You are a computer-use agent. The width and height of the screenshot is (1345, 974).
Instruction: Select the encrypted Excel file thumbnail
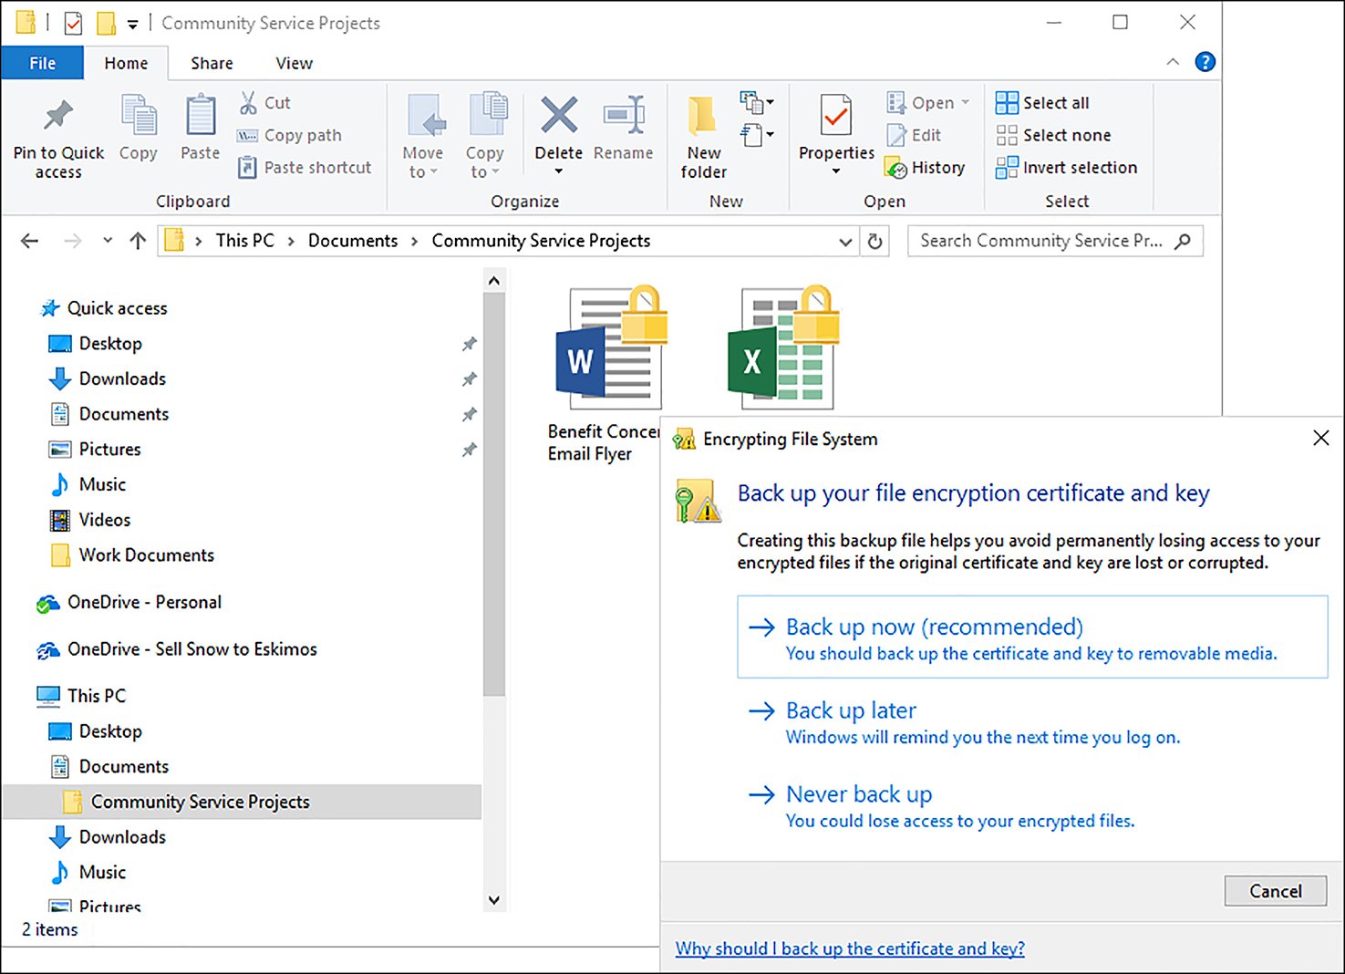click(784, 347)
